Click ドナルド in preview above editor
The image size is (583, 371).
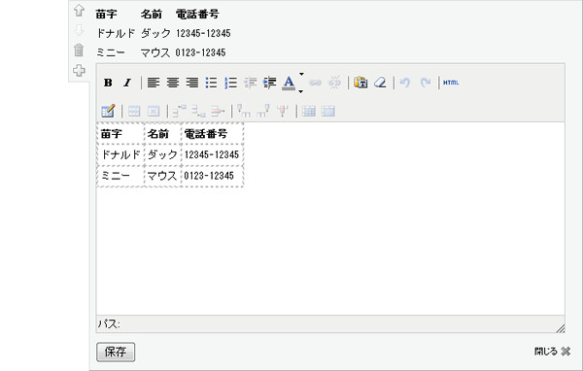click(x=116, y=33)
